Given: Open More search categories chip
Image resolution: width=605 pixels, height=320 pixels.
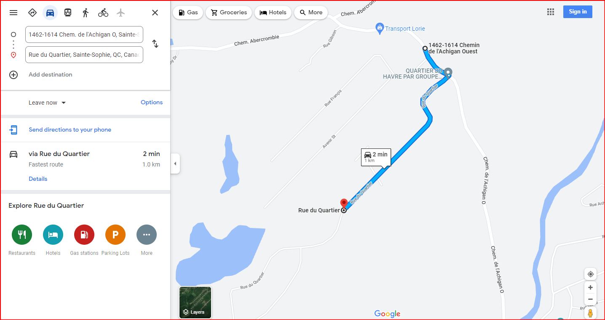Looking at the screenshot, I should (311, 13).
